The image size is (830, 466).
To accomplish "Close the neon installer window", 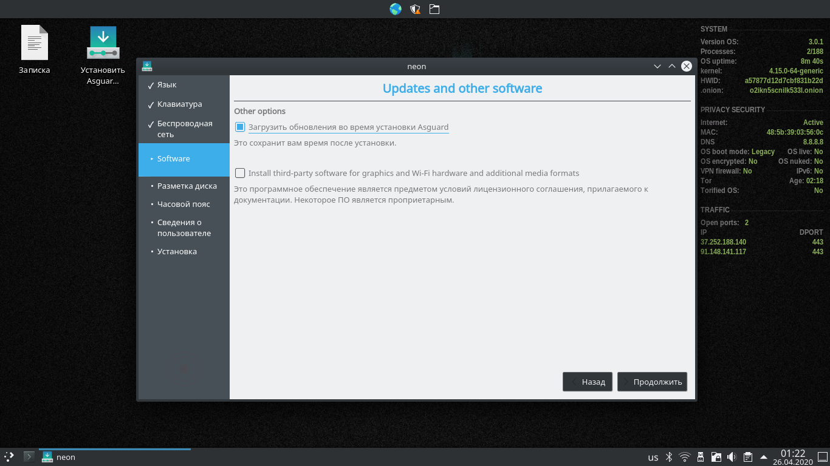I will click(687, 66).
